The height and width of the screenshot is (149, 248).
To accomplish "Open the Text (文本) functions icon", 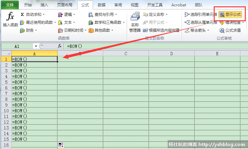I will coord(60,23).
